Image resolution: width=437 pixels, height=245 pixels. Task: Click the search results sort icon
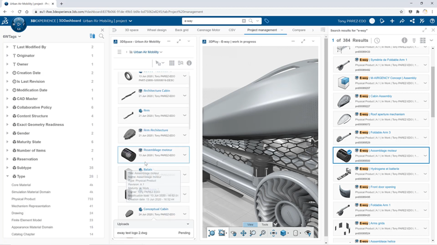pyautogui.click(x=414, y=40)
